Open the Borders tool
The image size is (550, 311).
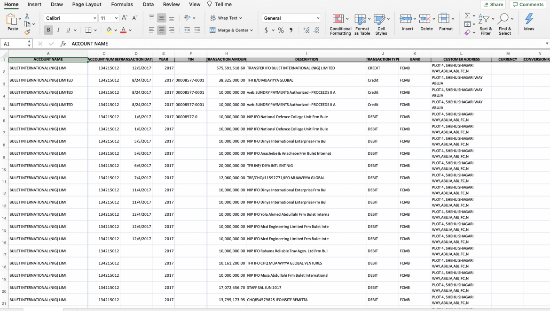(x=88, y=30)
